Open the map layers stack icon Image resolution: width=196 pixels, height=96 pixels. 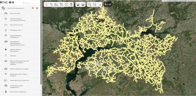point(78,5)
